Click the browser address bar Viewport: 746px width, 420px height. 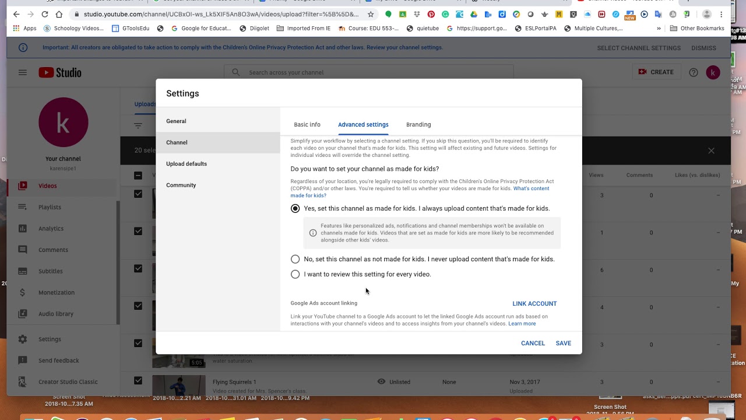coord(221,14)
